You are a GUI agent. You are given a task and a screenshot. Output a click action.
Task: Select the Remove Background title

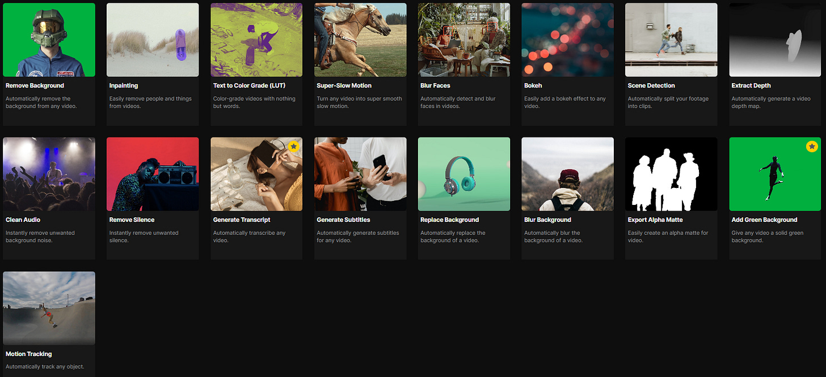(35, 85)
